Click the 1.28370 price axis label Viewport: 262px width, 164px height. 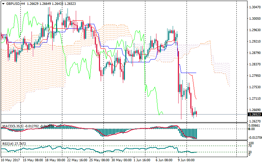[x=254, y=64]
